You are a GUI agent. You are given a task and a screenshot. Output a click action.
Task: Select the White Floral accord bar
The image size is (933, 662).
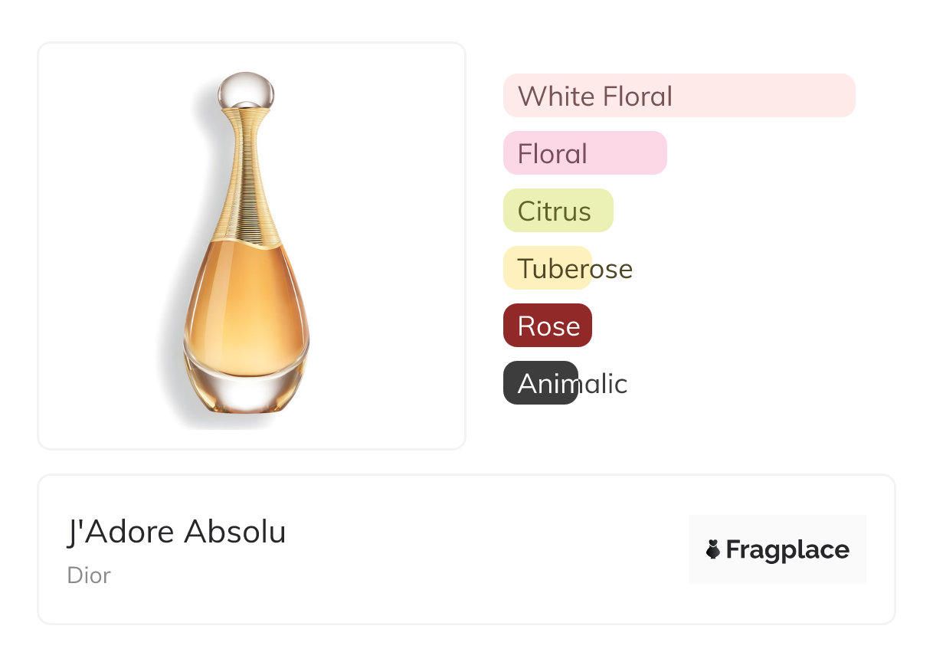coord(679,96)
